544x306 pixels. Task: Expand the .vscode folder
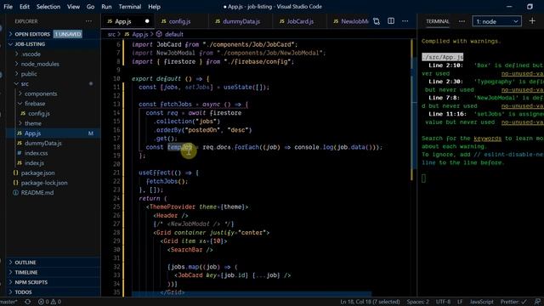pos(31,54)
